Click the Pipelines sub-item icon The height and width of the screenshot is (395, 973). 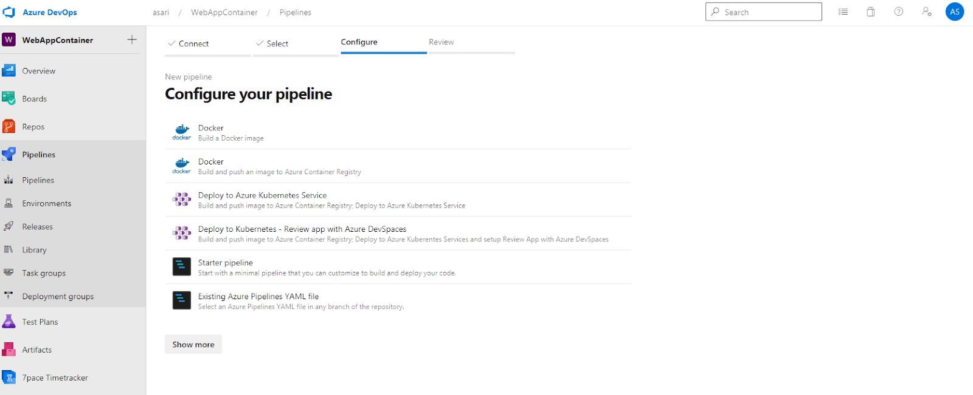pos(9,180)
